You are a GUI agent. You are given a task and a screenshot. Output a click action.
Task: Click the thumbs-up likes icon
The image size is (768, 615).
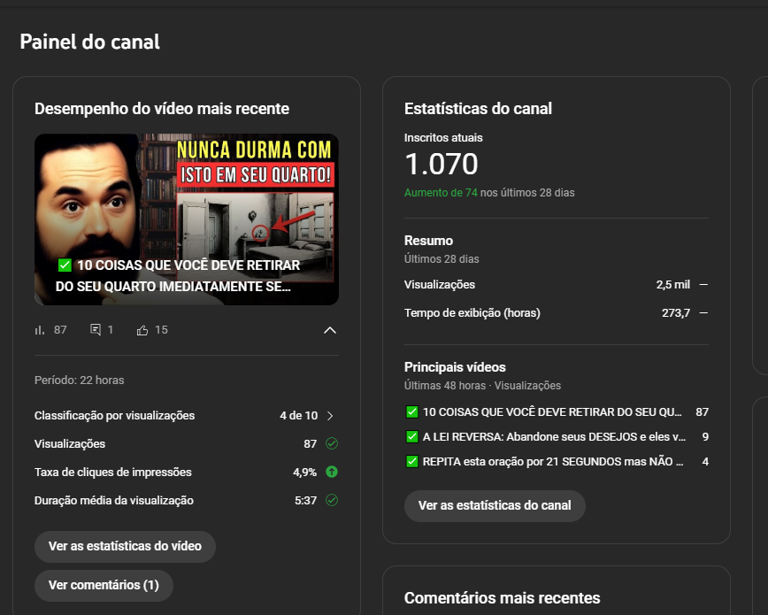click(142, 330)
